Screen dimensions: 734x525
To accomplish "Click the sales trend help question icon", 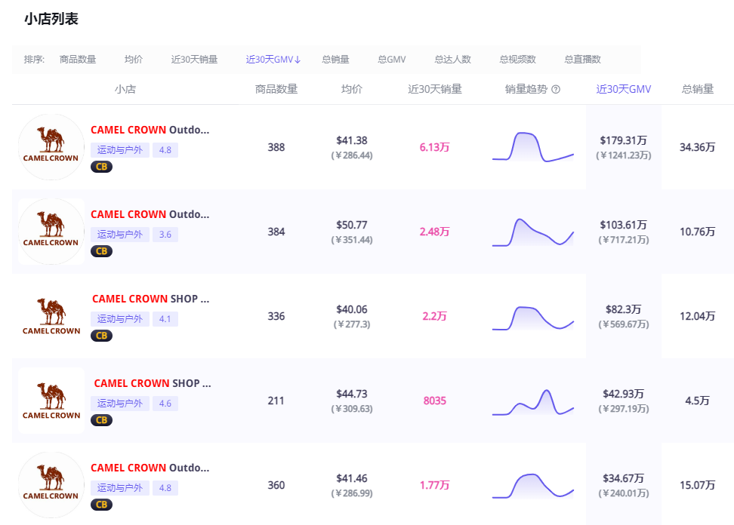I will click(556, 90).
